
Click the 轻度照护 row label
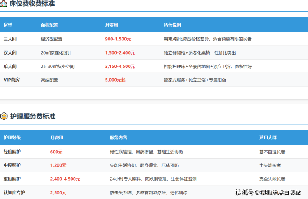(x=12, y=152)
